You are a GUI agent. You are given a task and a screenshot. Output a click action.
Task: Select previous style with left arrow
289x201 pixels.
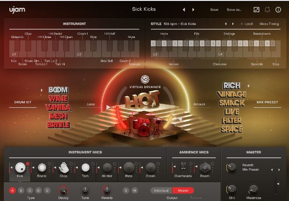click(x=226, y=24)
